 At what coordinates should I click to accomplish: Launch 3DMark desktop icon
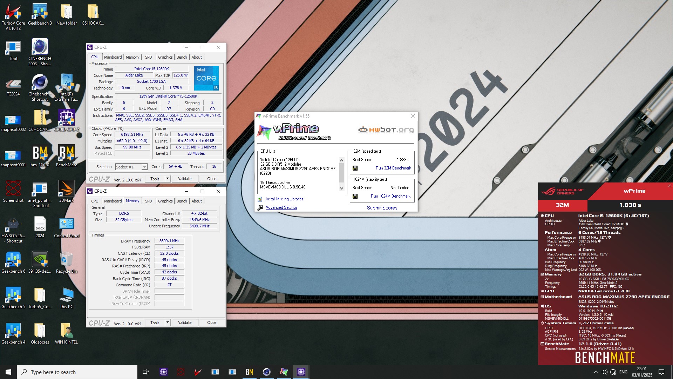(67, 192)
